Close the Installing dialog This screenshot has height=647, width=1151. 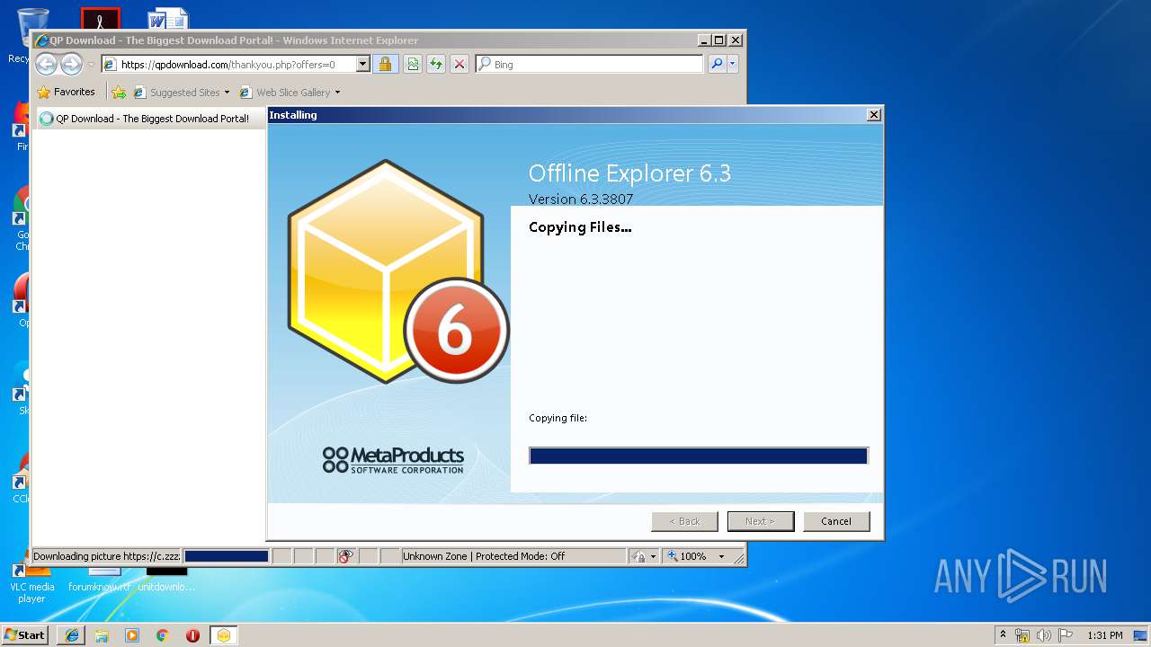pos(873,115)
